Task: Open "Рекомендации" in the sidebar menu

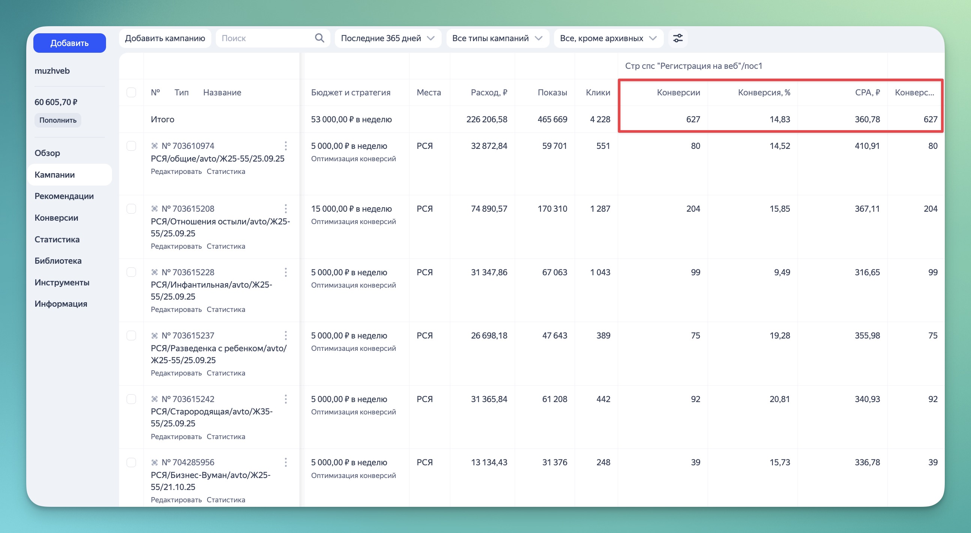Action: tap(64, 196)
